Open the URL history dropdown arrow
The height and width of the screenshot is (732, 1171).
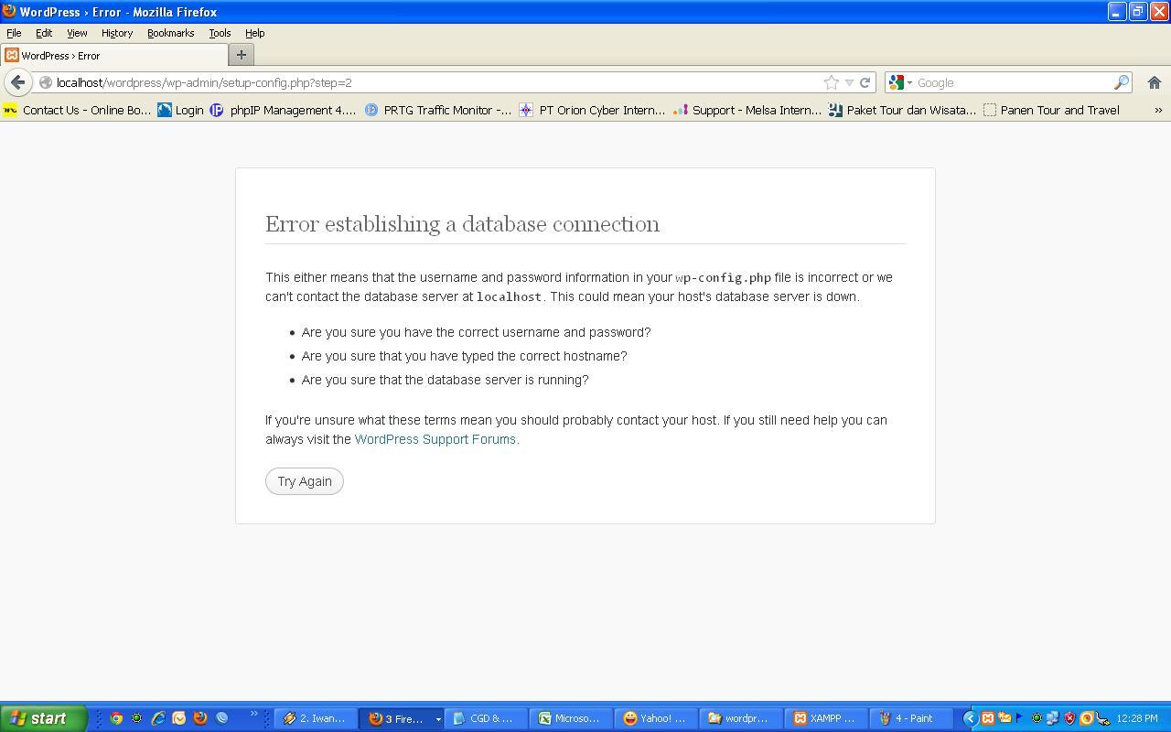point(849,82)
